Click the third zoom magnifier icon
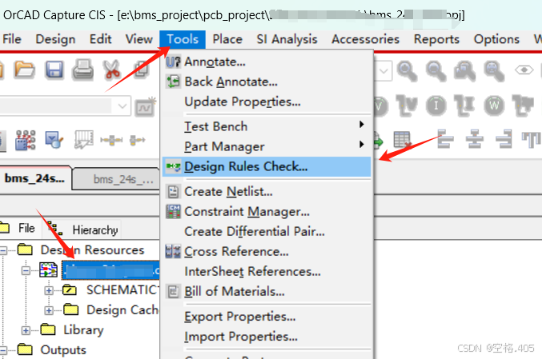 tap(465, 71)
